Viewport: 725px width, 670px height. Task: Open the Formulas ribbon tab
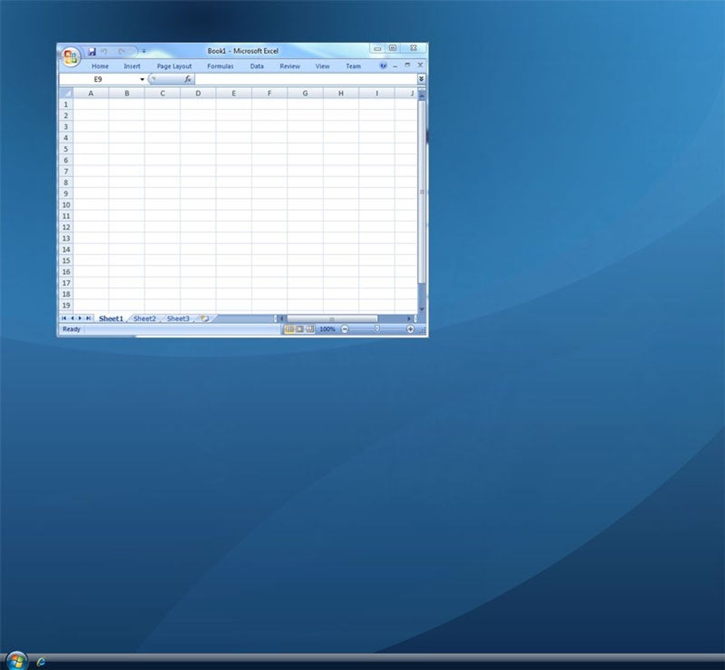click(220, 66)
